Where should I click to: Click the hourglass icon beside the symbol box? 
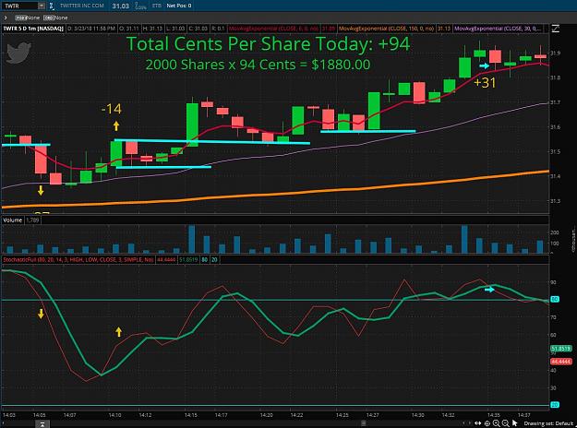point(52,6)
